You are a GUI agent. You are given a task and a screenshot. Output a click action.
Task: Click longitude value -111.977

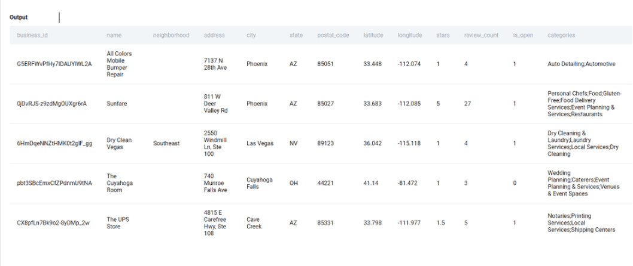pos(409,223)
